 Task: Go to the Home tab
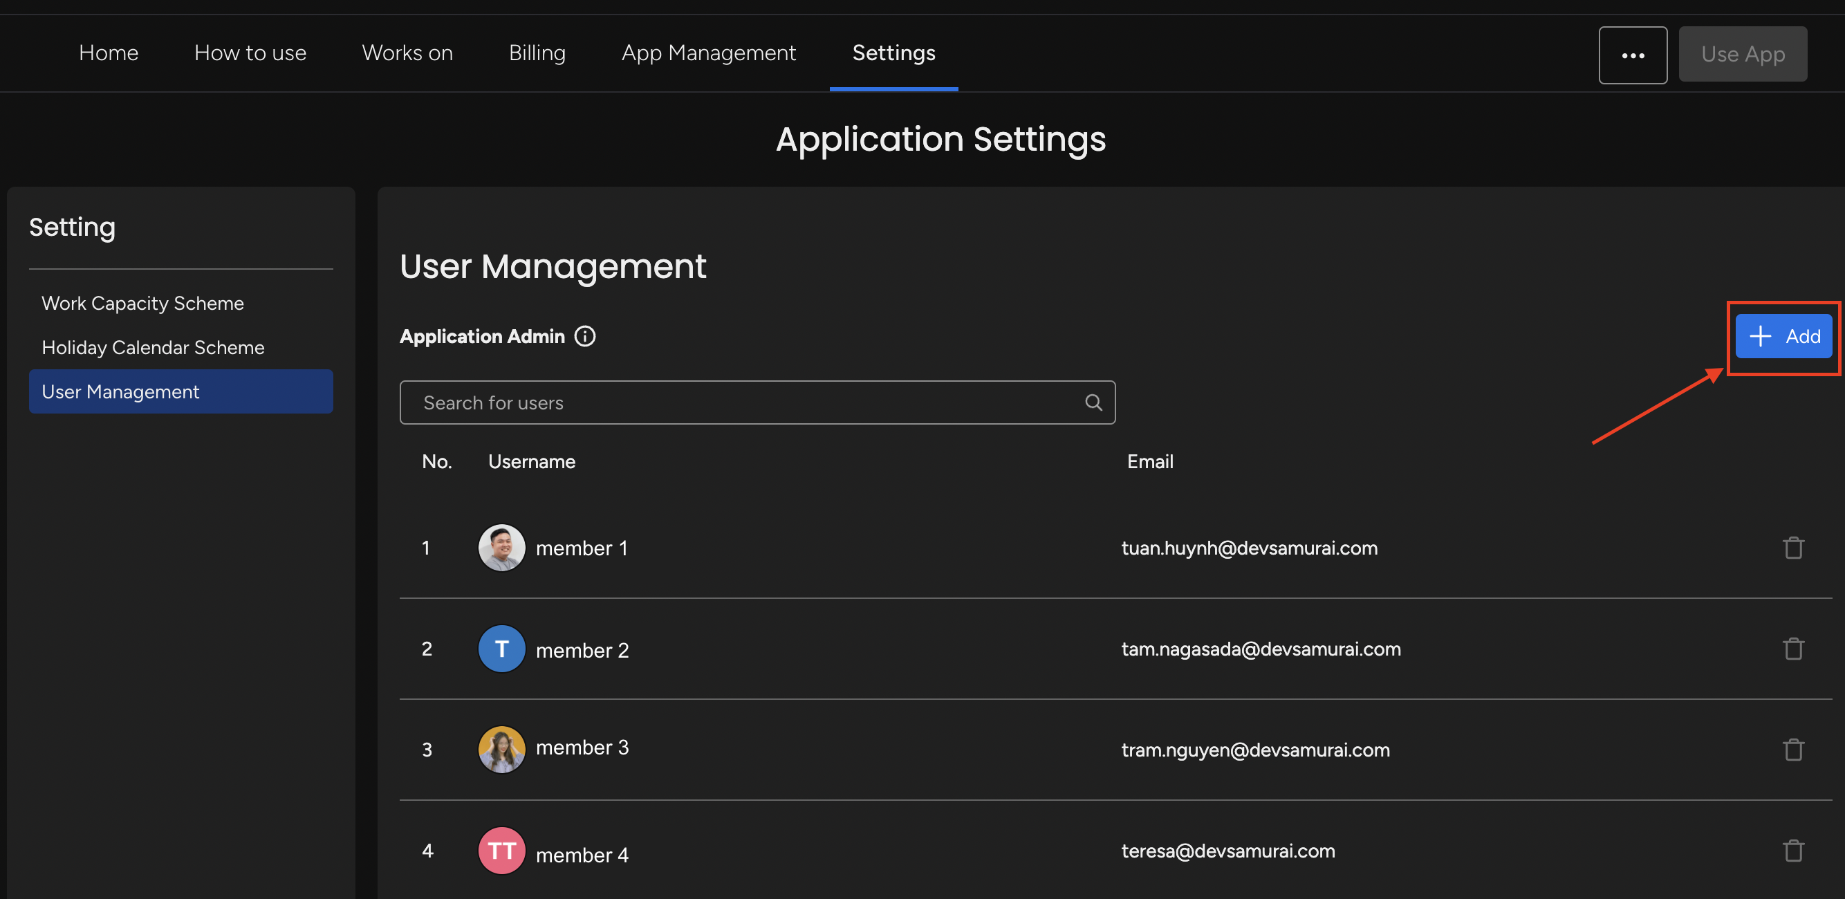pos(108,53)
